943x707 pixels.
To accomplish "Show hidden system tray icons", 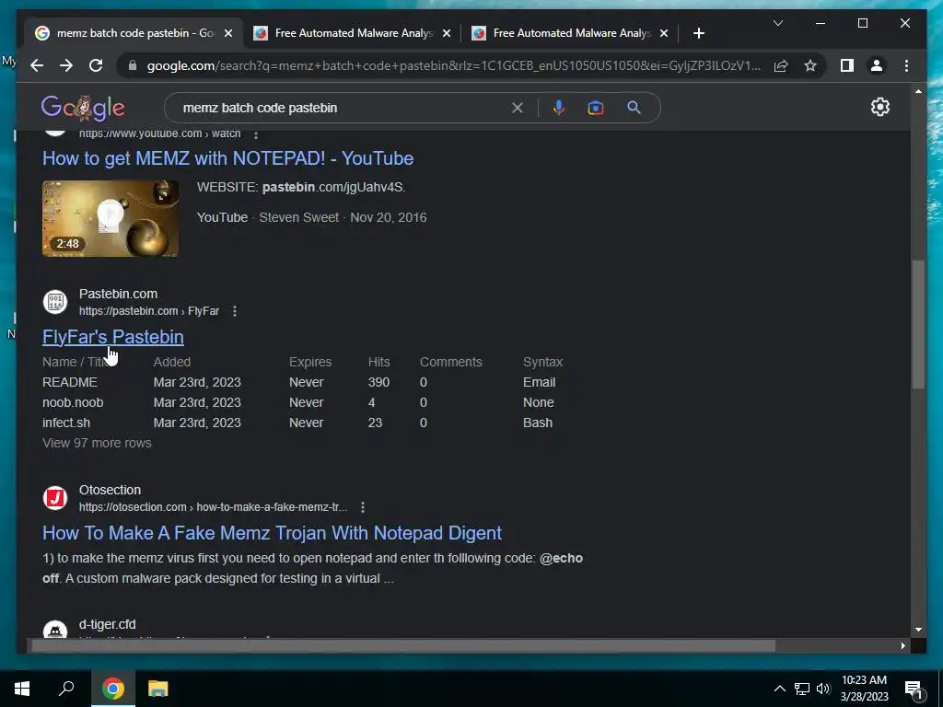I will [x=779, y=689].
